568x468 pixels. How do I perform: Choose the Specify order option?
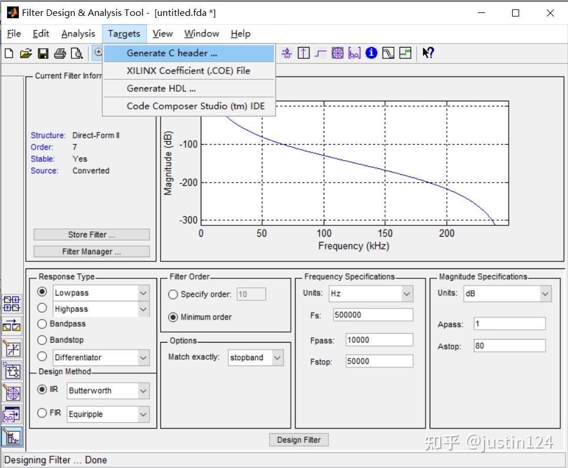click(173, 294)
